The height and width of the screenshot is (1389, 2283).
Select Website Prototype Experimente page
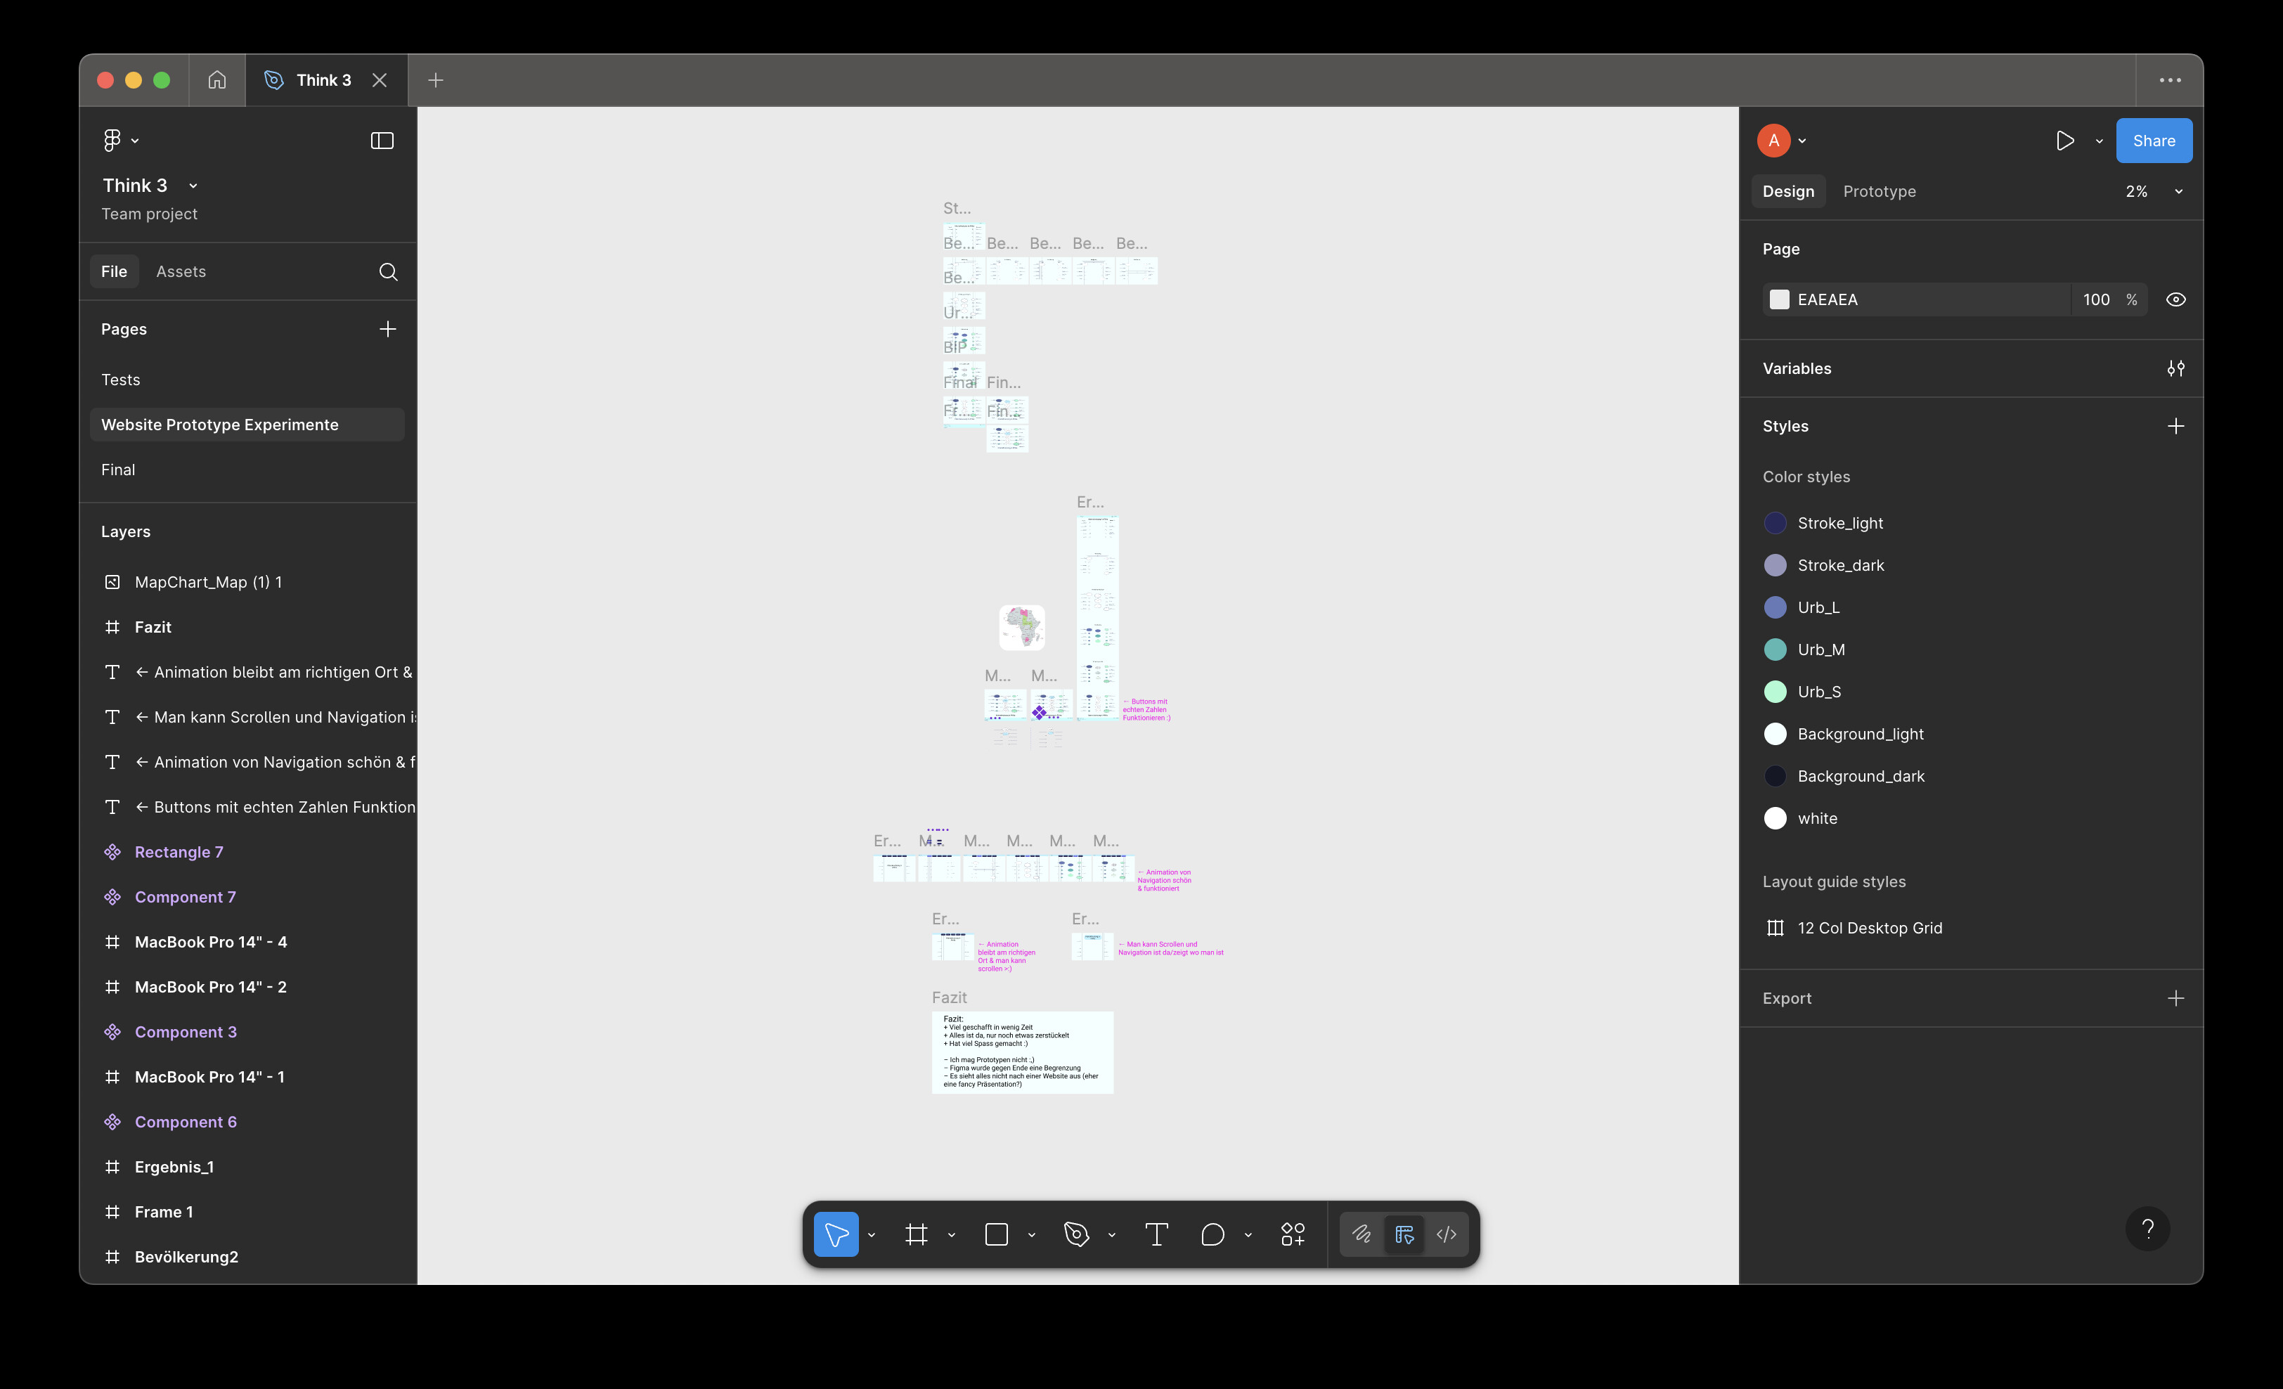coord(247,425)
